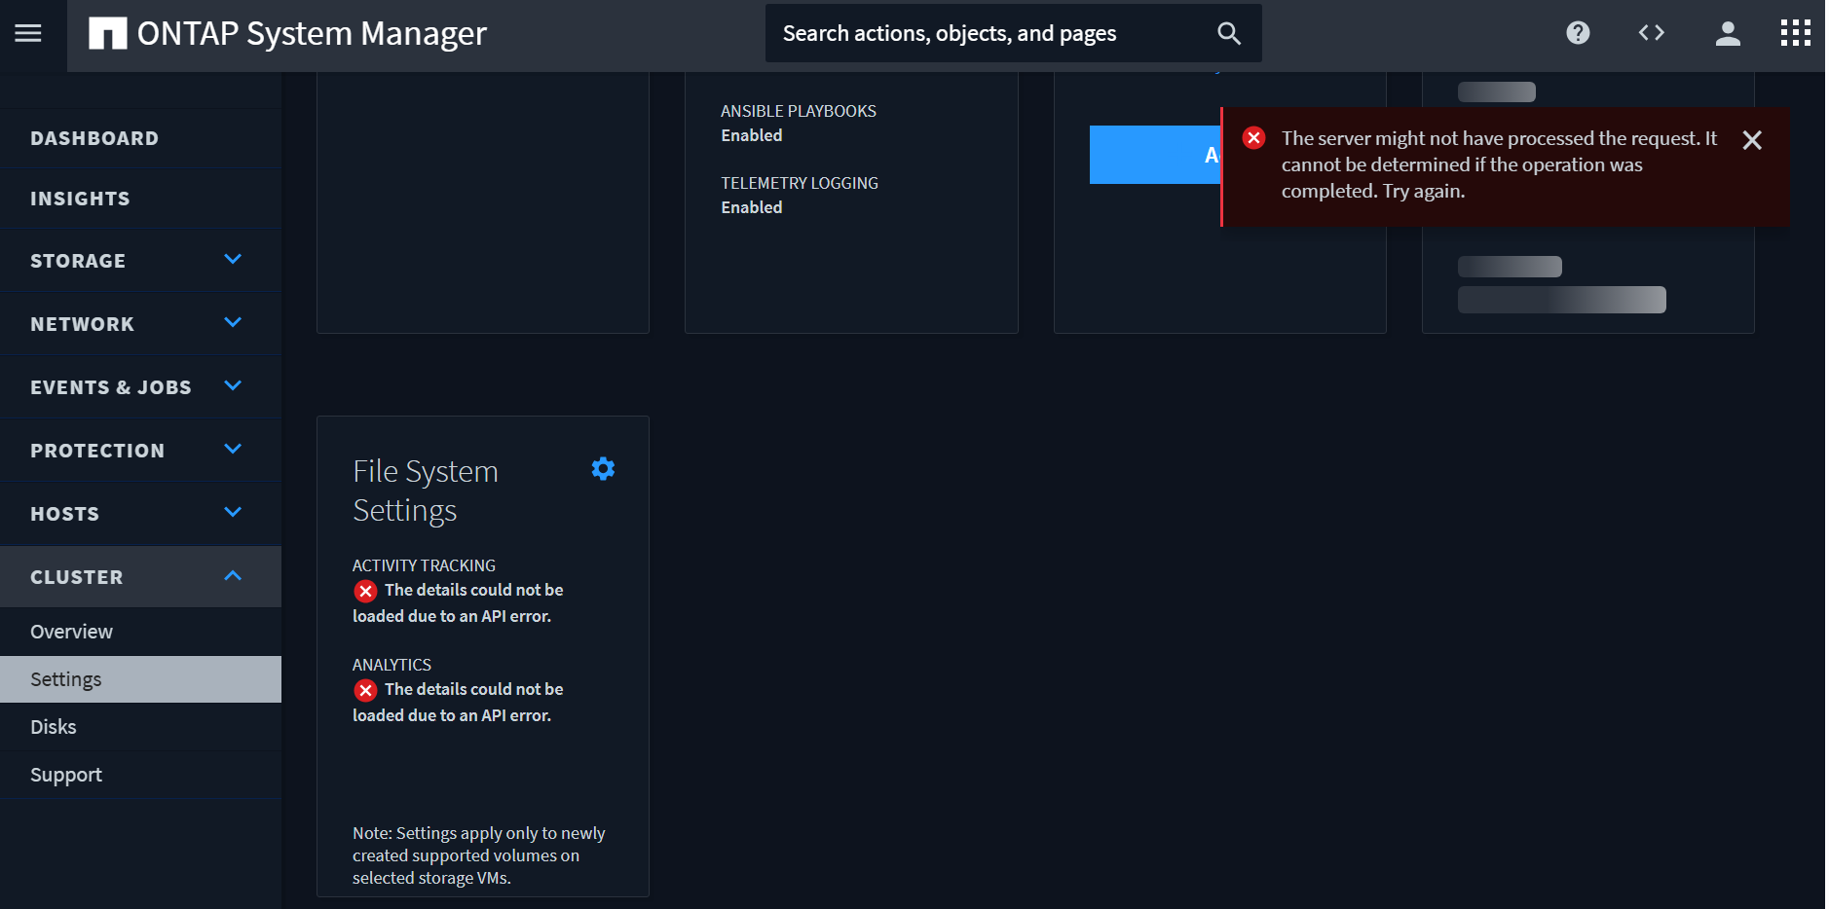Click the PROTECTION menu label
This screenshot has height=909, width=1829.
pyautogui.click(x=97, y=451)
